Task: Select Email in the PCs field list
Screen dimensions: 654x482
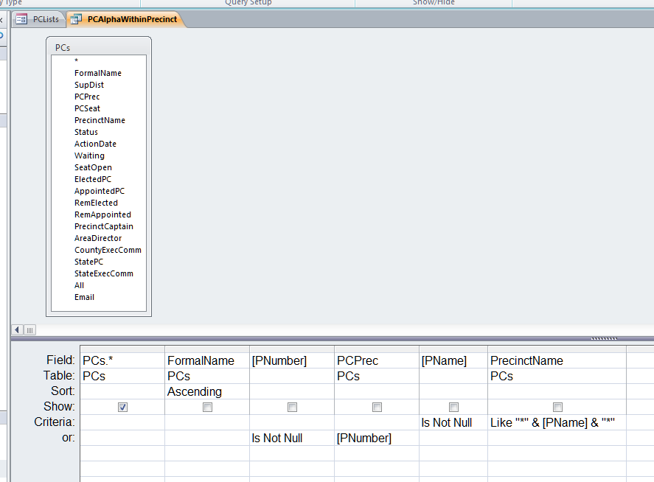Action: (x=84, y=297)
